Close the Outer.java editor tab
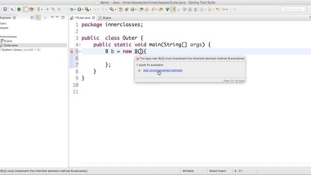 pyautogui.click(x=93, y=18)
